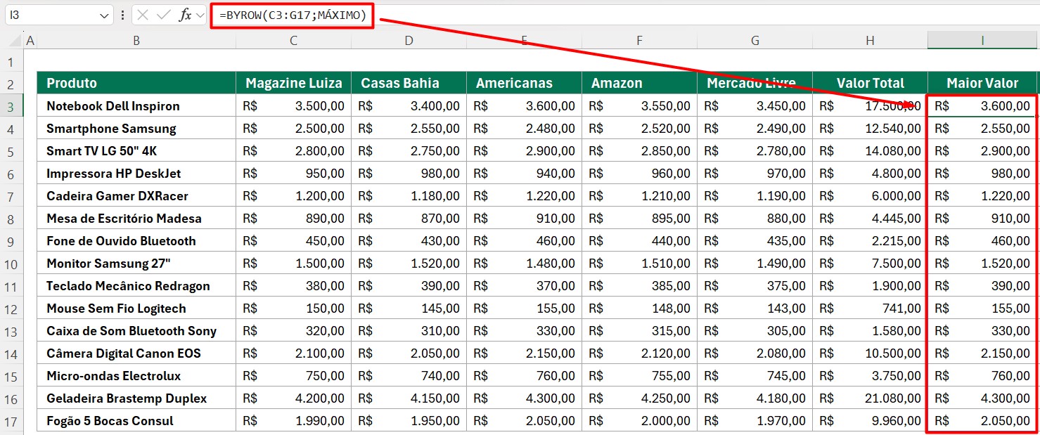1040x435 pixels.
Task: Click the 4.180,00 Mercado Livre cell
Action: pyautogui.click(x=755, y=398)
